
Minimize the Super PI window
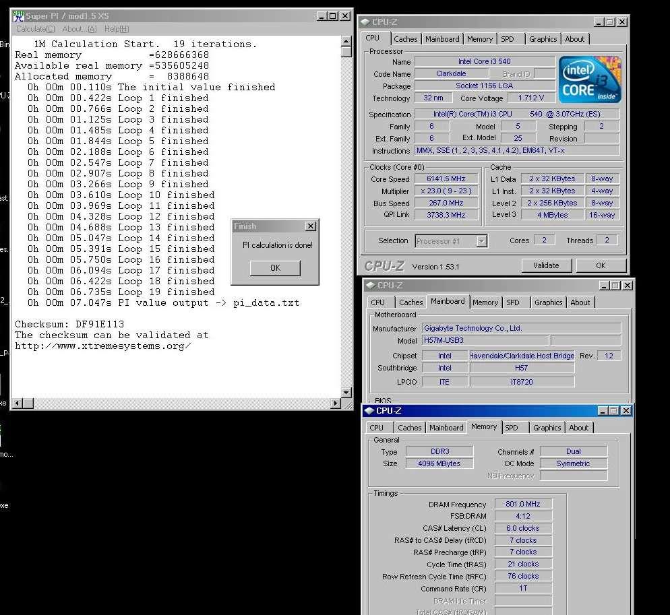click(x=322, y=16)
